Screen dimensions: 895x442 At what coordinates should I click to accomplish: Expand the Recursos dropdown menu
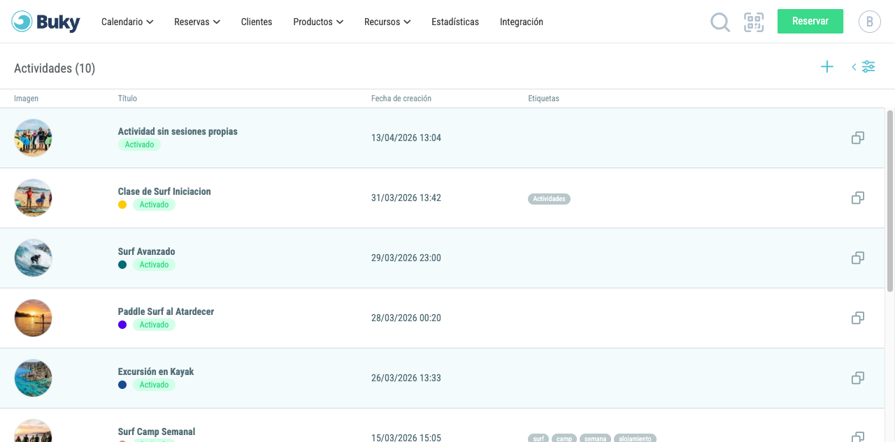tap(387, 22)
